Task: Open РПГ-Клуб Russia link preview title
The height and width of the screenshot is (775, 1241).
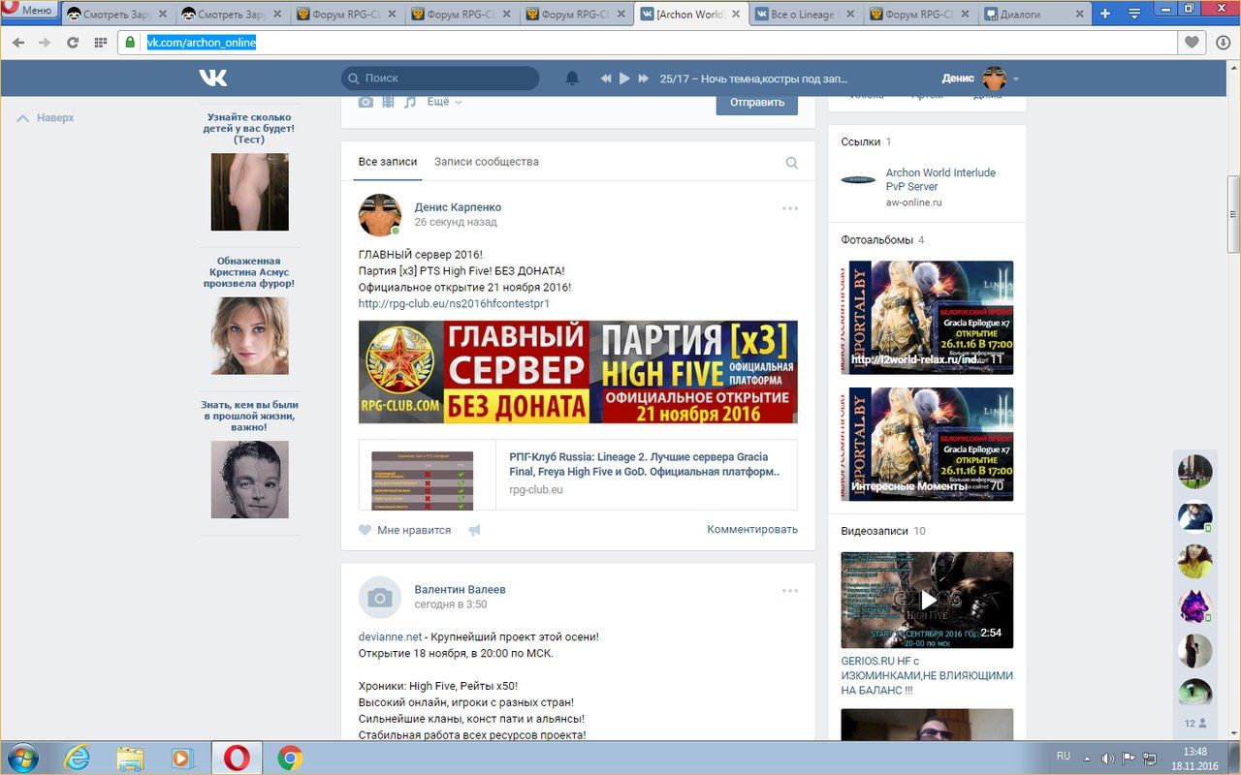Action: coord(645,464)
